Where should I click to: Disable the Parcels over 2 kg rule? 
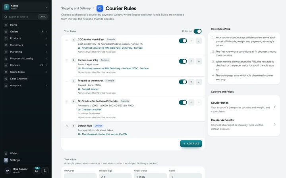[183, 61]
